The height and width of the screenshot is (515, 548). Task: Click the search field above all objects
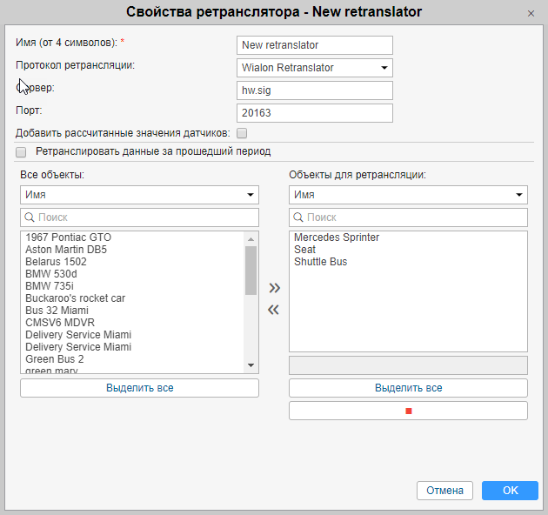(x=139, y=217)
